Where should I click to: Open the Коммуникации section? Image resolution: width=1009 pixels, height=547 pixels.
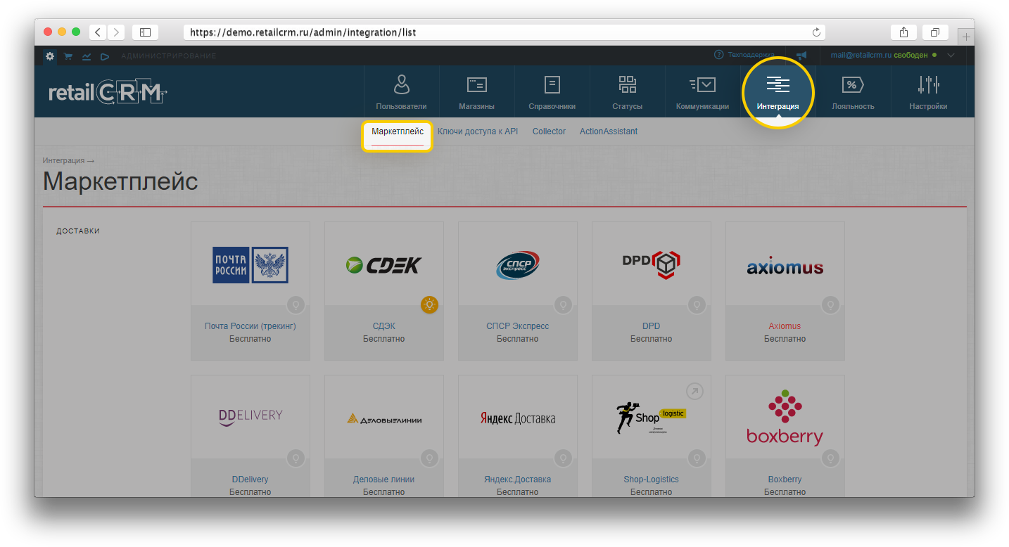tap(702, 92)
